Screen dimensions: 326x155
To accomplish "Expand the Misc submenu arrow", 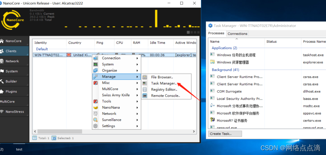I will pos(137,83).
